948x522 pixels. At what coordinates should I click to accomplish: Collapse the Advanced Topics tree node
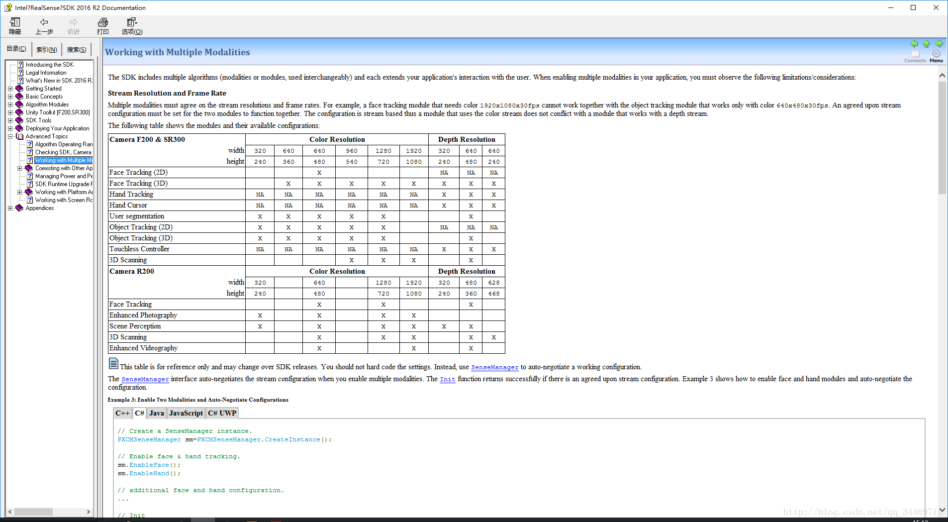[x=10, y=136]
